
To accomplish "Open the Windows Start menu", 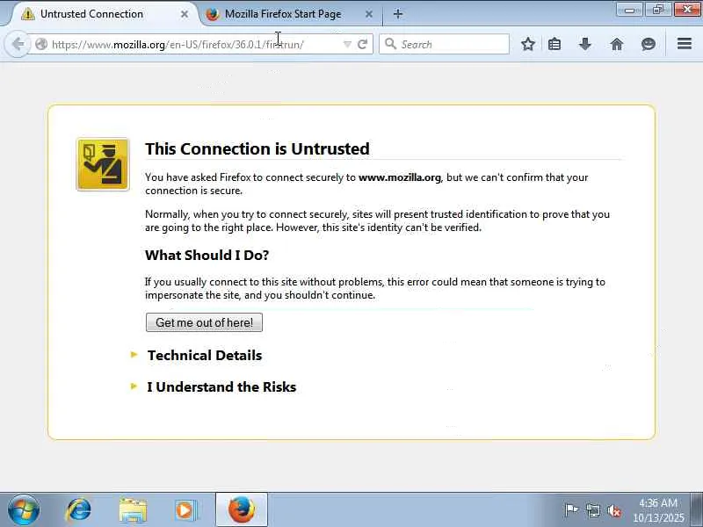I will click(x=24, y=510).
